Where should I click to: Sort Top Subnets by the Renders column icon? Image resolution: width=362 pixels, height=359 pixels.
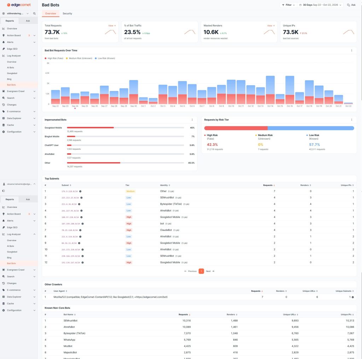tap(310, 186)
